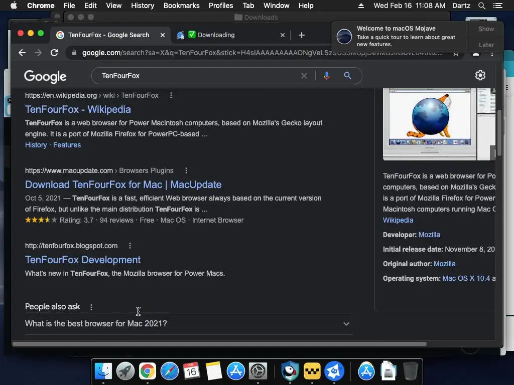Launch Launchpad from the dock
This screenshot has width=514, height=385.
click(125, 371)
